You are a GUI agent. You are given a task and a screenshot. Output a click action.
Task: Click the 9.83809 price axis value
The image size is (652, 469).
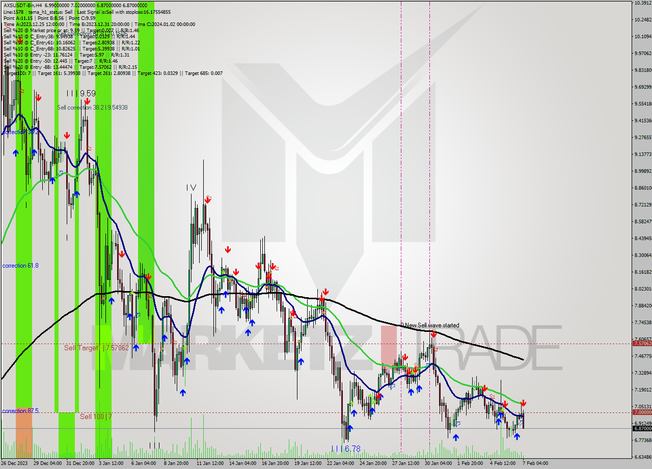tap(642, 70)
